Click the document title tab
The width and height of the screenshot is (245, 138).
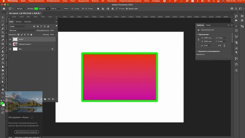click(25, 13)
